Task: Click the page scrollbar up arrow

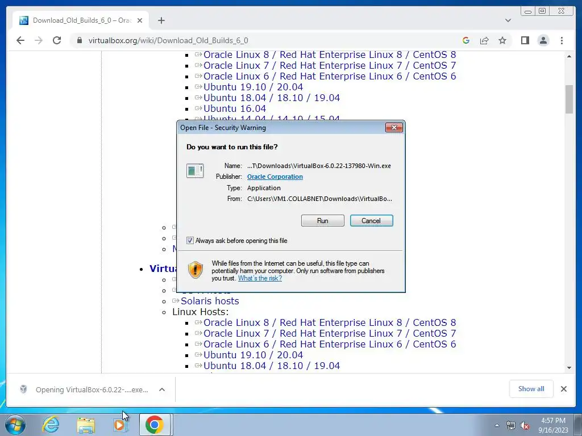Action: tap(569, 56)
